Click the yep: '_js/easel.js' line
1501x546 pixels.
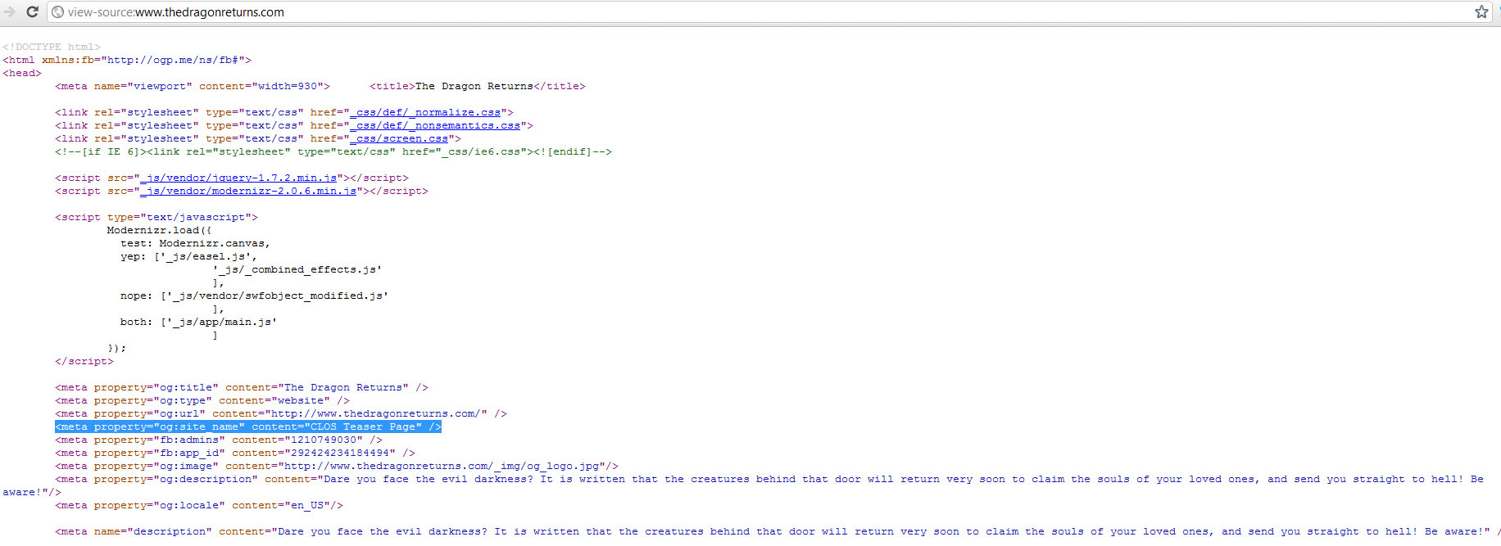pyautogui.click(x=189, y=256)
